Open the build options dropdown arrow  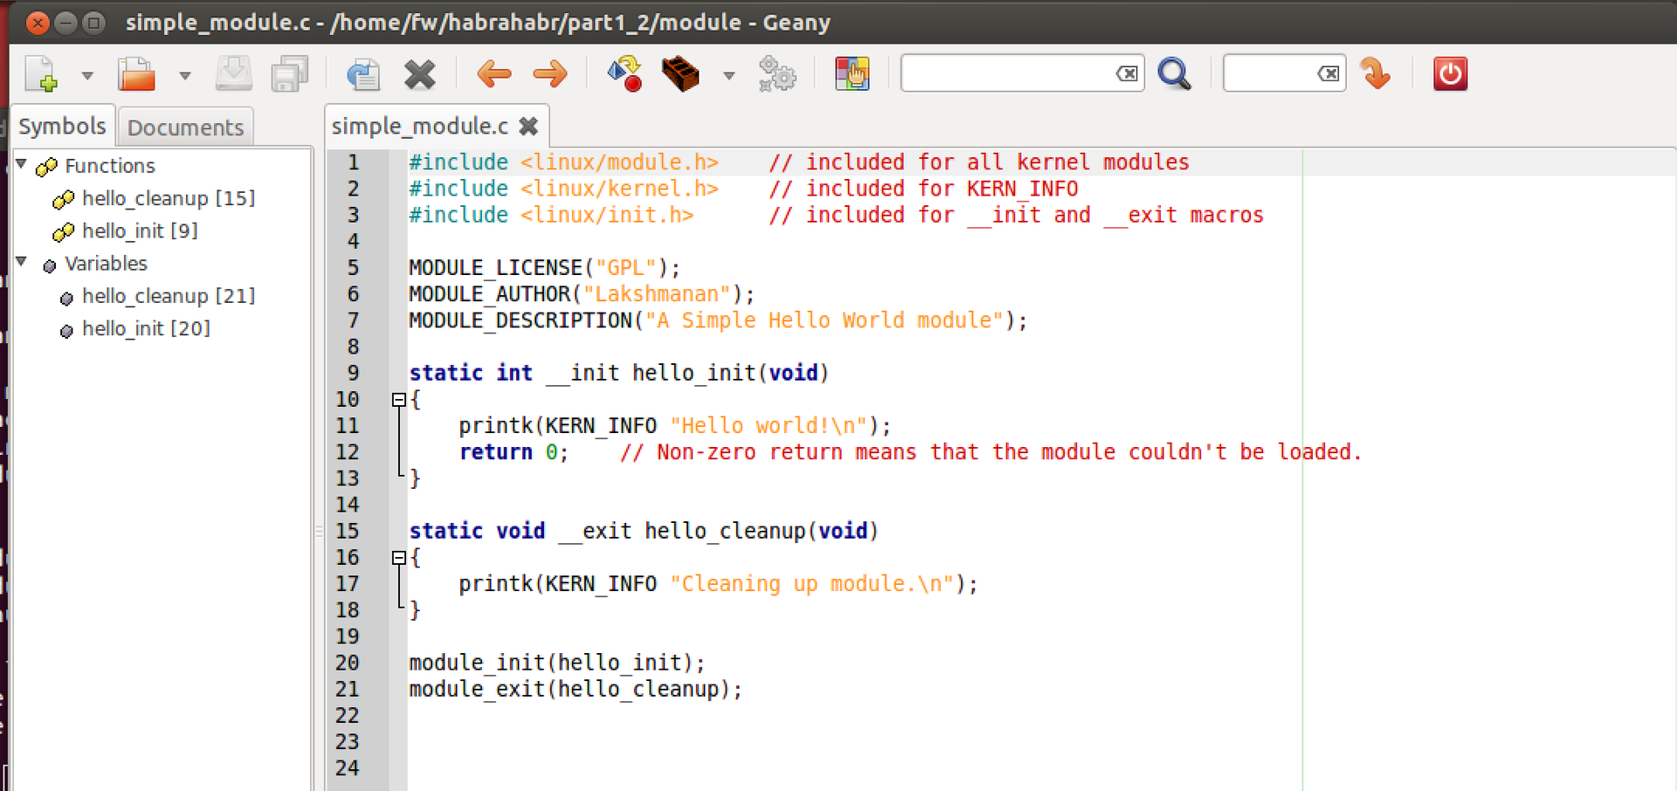click(x=729, y=75)
